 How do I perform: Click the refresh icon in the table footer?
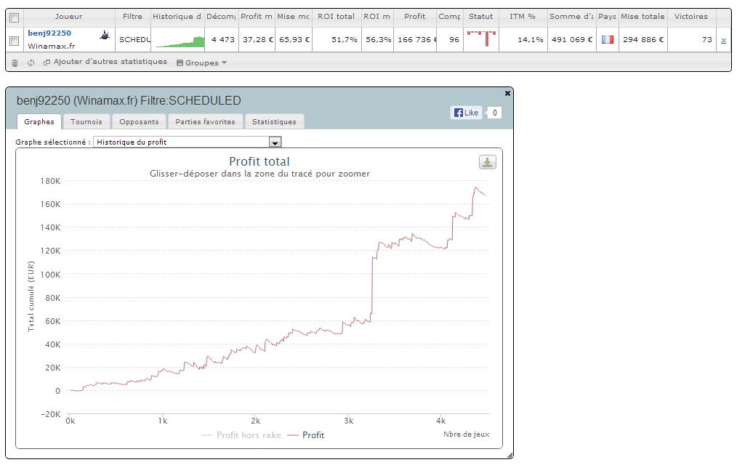coord(31,63)
